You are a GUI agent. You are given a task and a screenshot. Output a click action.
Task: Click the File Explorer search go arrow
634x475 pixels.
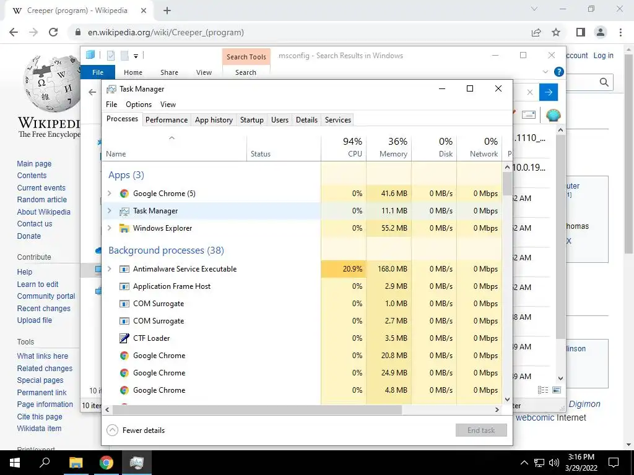point(549,93)
